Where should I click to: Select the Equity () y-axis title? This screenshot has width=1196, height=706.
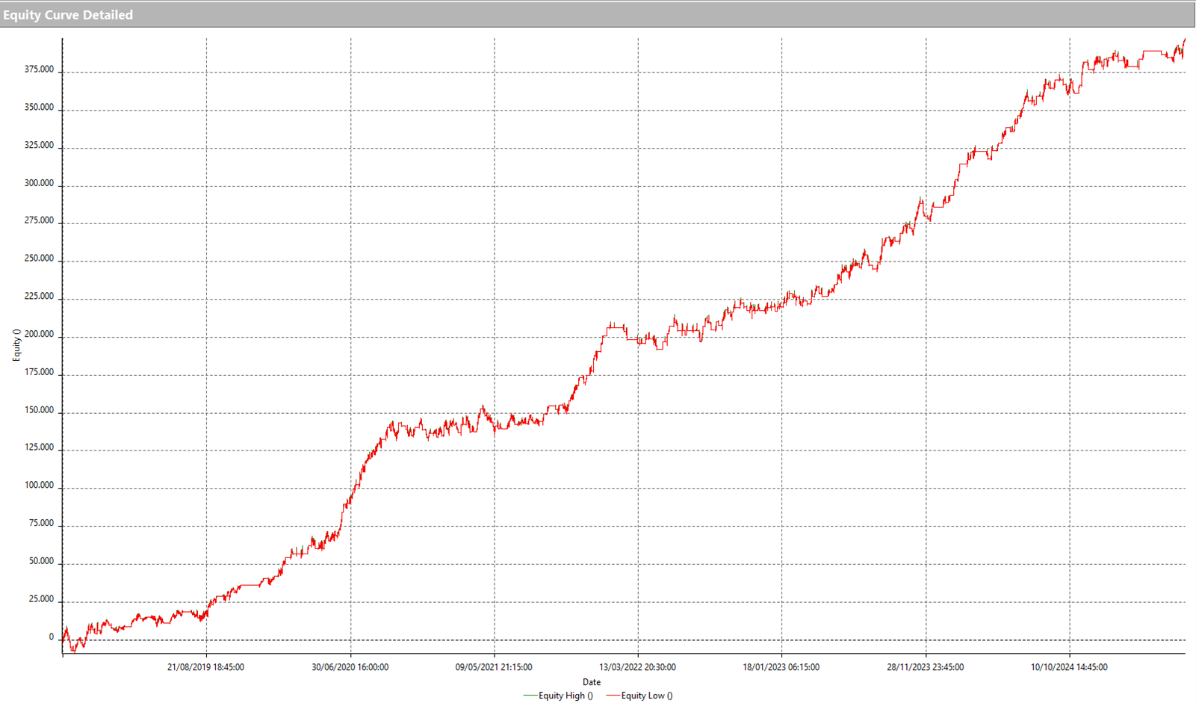(x=16, y=345)
